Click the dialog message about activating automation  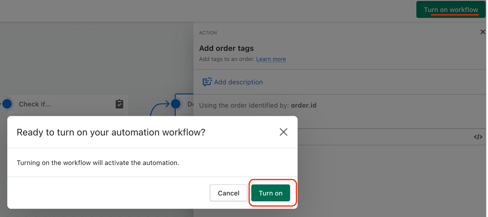pos(98,163)
